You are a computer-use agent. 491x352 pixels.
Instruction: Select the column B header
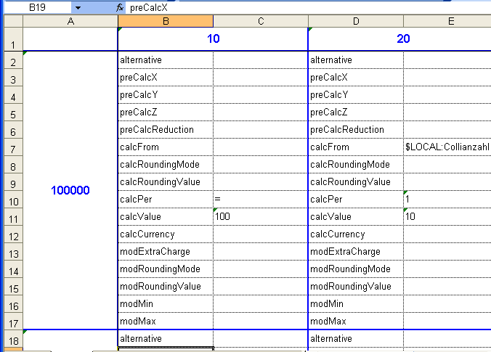click(x=166, y=21)
